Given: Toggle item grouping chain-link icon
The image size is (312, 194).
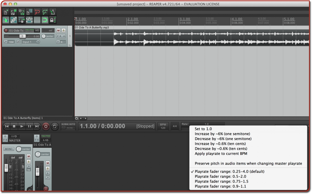Looking at the screenshot, I should [x=14, y=20].
